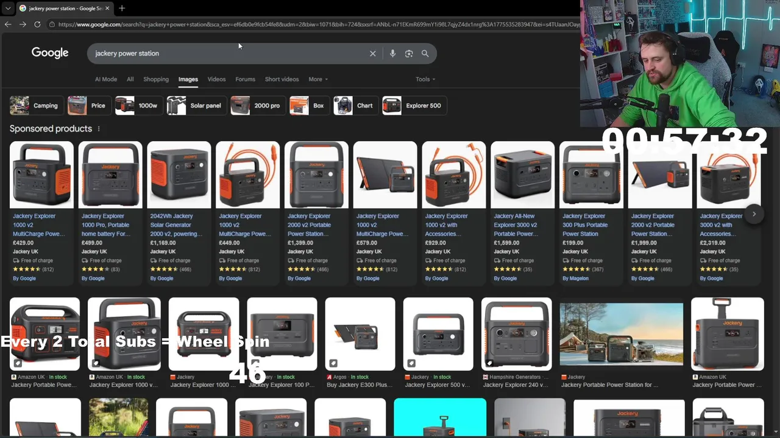The image size is (780, 438).
Task: Reload the page with refresh icon
Action: (37, 24)
